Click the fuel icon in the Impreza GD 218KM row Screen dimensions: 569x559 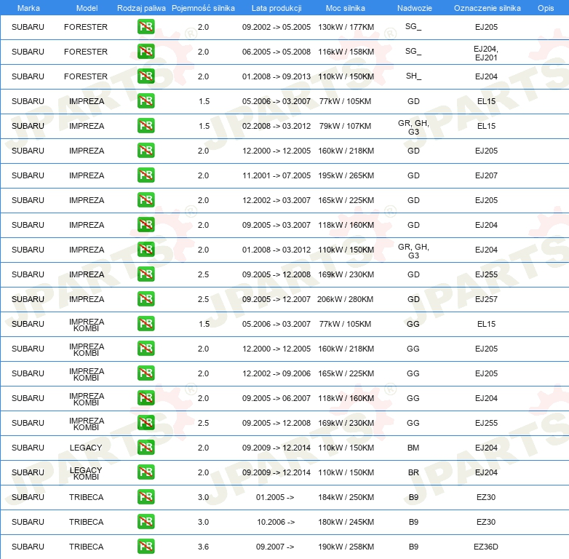point(146,151)
